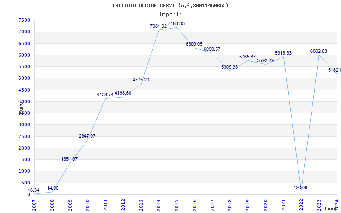Select the 7081.92 data label
This screenshot has height=213, width=341.
(x=158, y=26)
